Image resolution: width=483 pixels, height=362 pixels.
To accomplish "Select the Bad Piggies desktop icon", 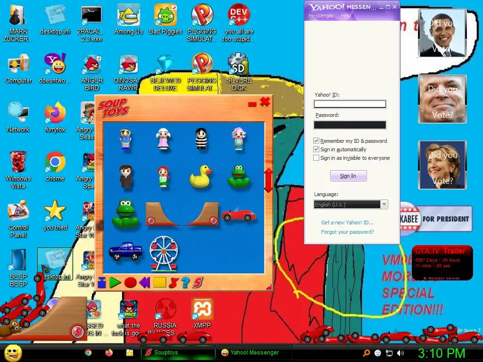I will click(166, 19).
